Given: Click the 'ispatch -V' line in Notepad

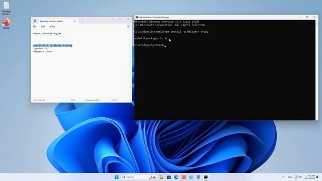Looking at the screenshot, I should pyautogui.click(x=40, y=48).
